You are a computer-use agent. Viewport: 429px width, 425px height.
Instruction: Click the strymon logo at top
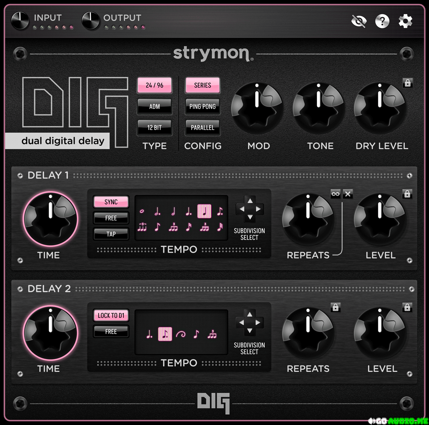point(213,54)
